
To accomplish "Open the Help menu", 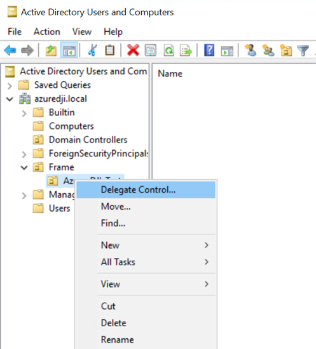I will (113, 32).
